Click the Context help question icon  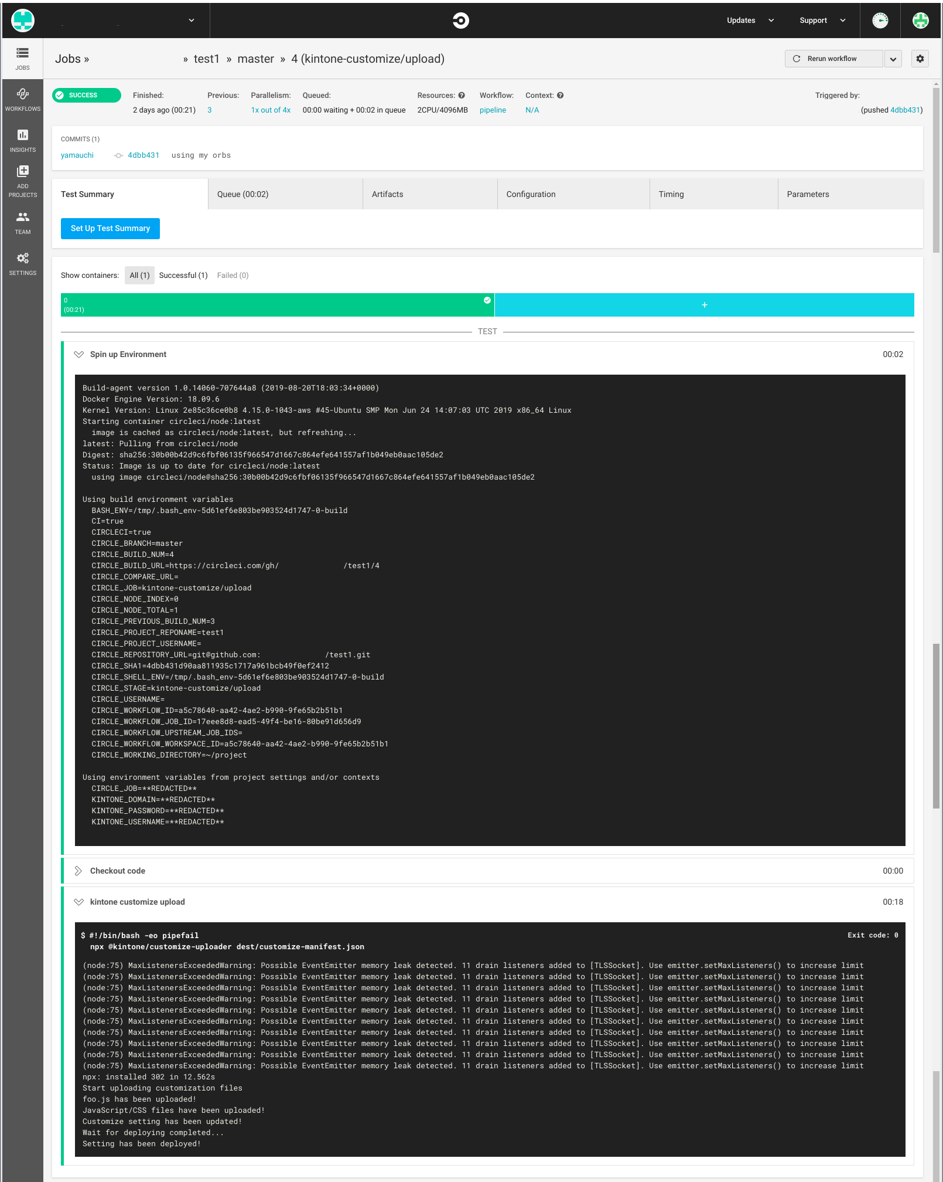point(560,96)
